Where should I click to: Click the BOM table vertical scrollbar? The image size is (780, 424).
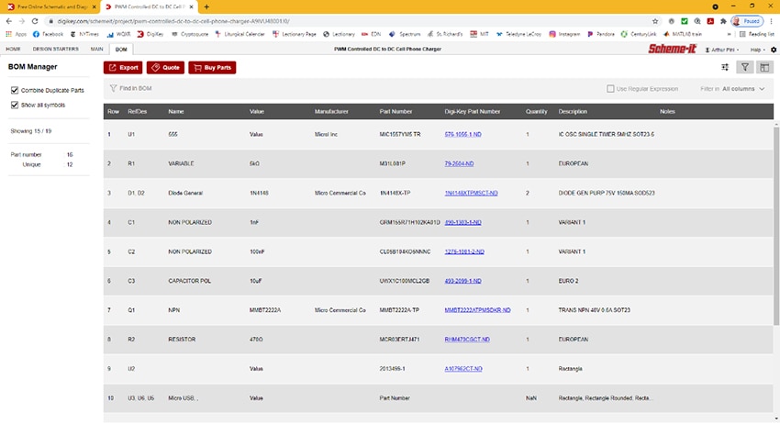775,229
